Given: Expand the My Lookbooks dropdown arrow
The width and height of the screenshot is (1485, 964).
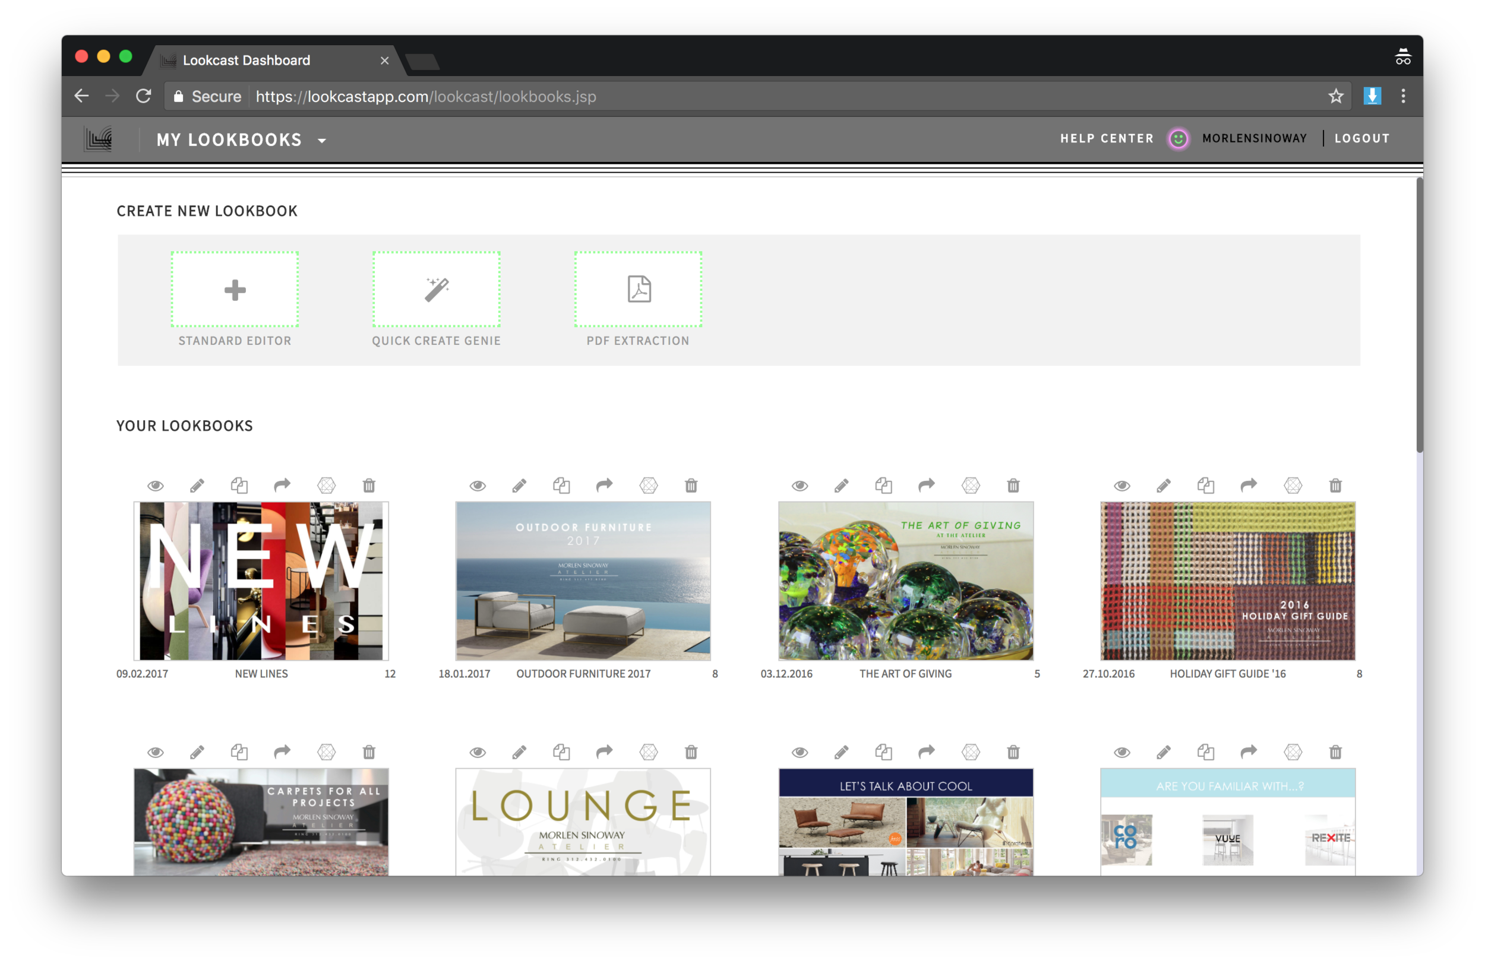Looking at the screenshot, I should (x=322, y=141).
